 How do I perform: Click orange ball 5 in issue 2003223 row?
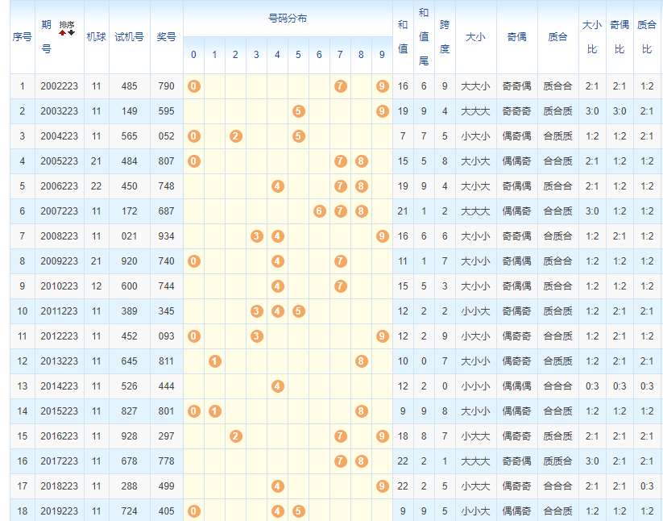point(298,111)
